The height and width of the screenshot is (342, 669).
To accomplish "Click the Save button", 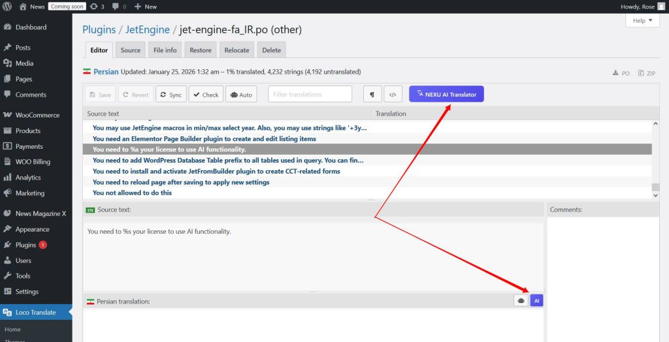I will coord(100,95).
